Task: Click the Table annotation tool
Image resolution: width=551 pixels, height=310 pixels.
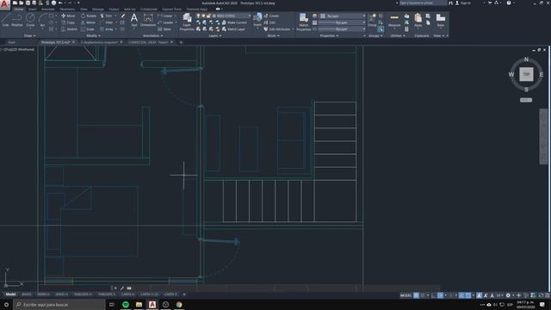Action: point(164,29)
